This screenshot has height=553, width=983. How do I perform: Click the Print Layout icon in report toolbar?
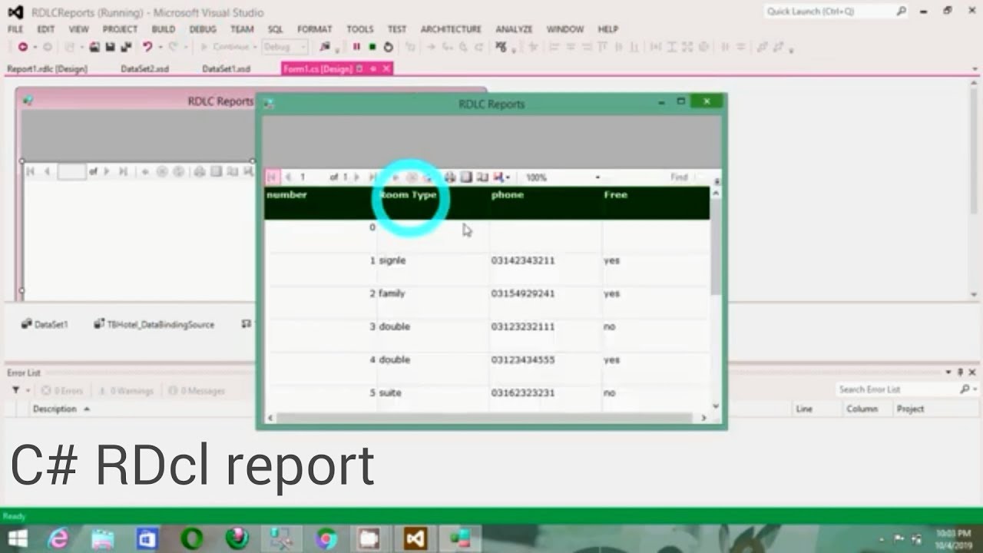tap(466, 177)
